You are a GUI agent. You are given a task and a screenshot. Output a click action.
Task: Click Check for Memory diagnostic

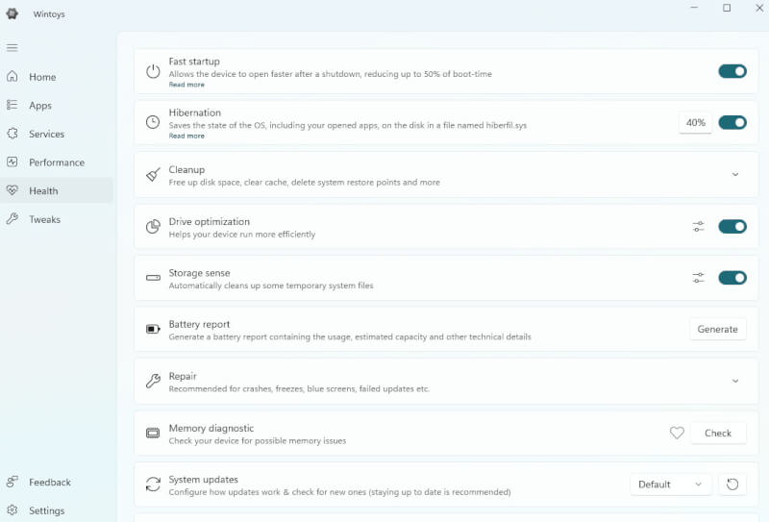tap(717, 434)
